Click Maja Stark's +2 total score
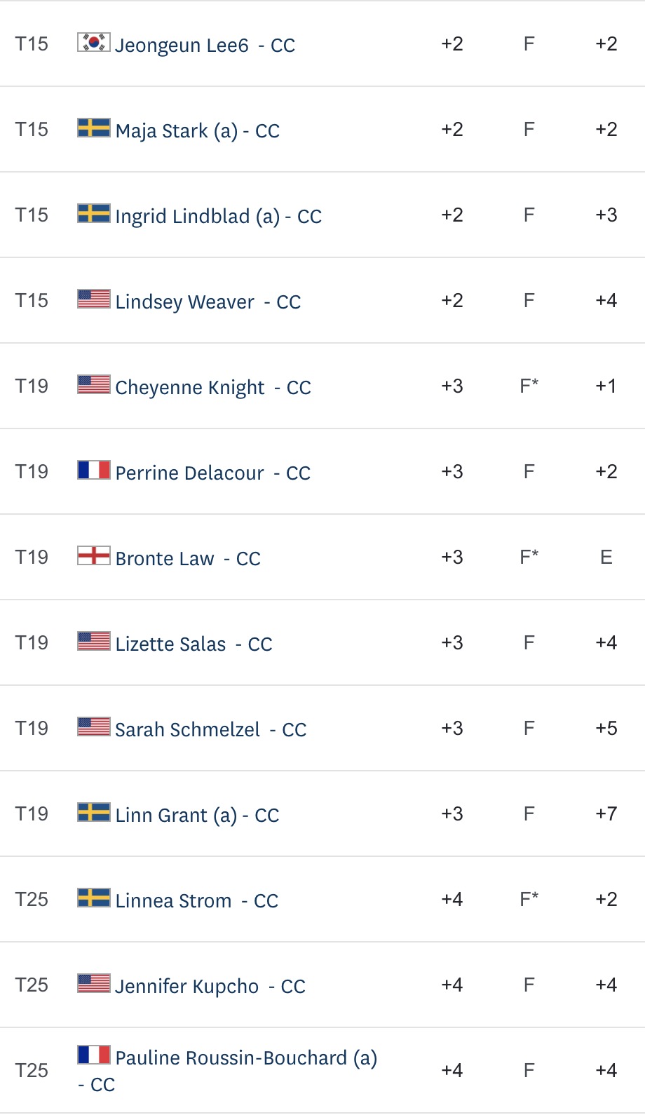Screen dimensions: 645x1115 tap(452, 129)
